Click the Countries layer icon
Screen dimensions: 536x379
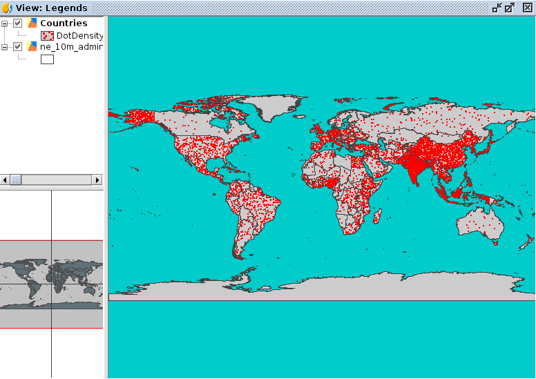click(32, 23)
